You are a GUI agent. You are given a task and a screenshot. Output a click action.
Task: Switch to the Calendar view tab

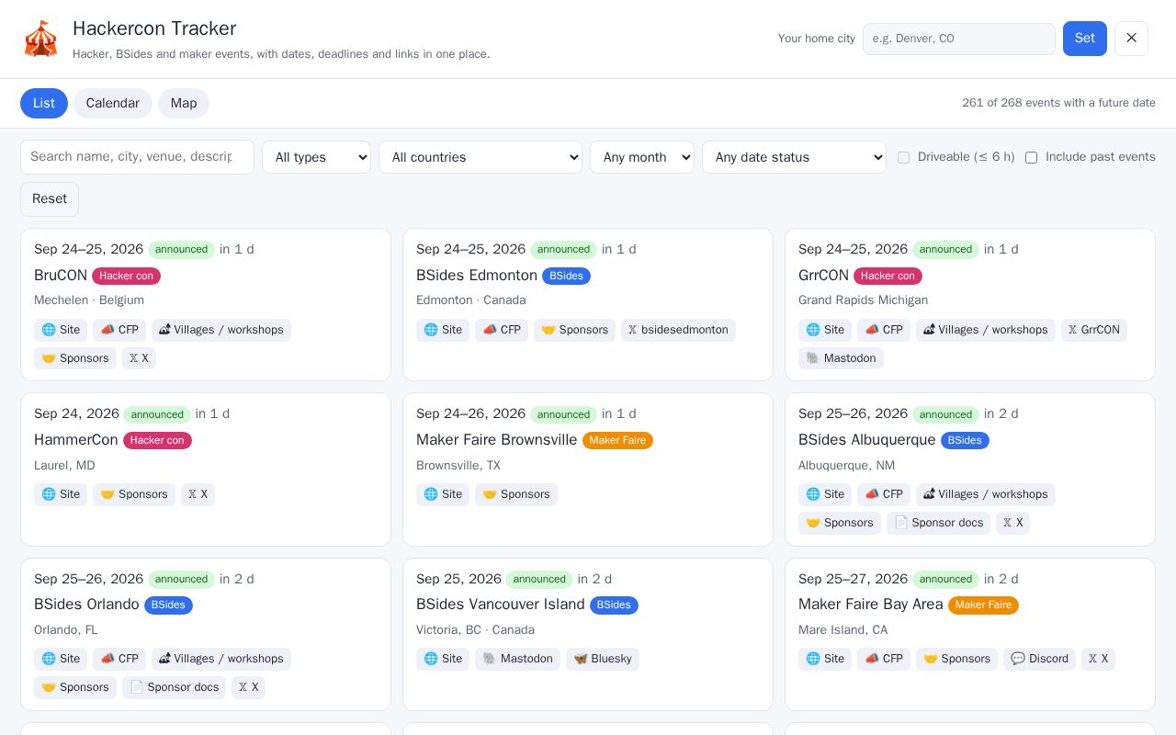113,103
